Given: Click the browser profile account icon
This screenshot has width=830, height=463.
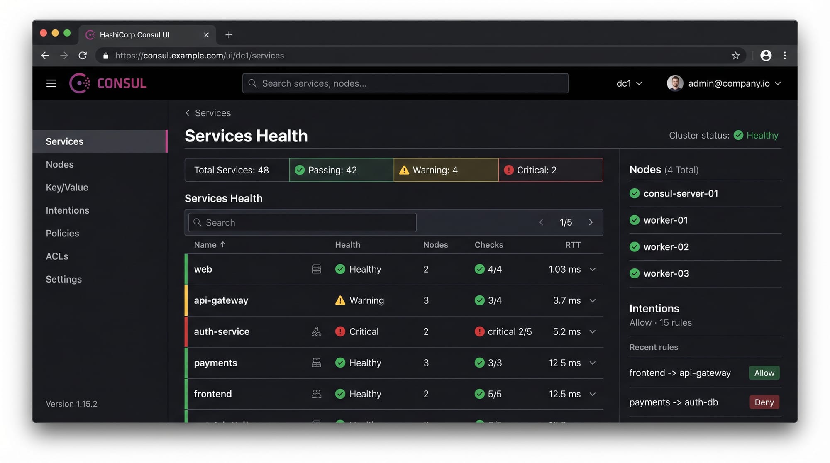Looking at the screenshot, I should tap(766, 56).
